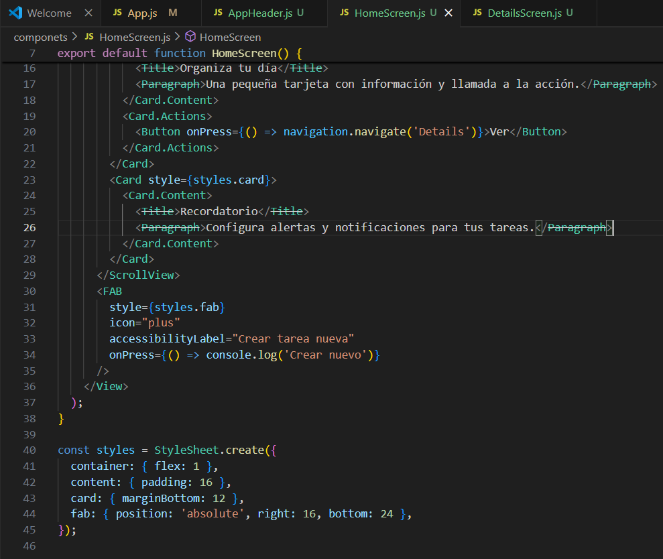Click the VS Code logo on the Welcome tab

click(x=15, y=13)
